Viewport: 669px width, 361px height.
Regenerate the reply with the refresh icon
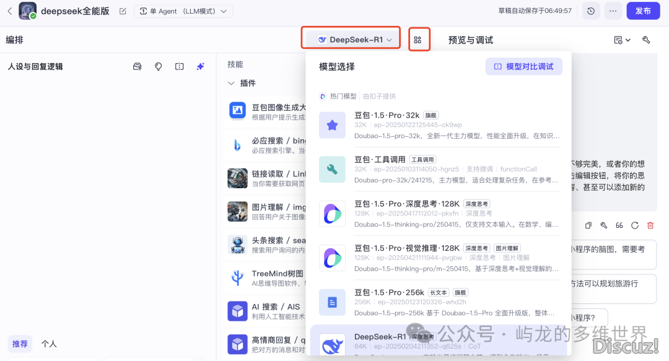pos(635,225)
